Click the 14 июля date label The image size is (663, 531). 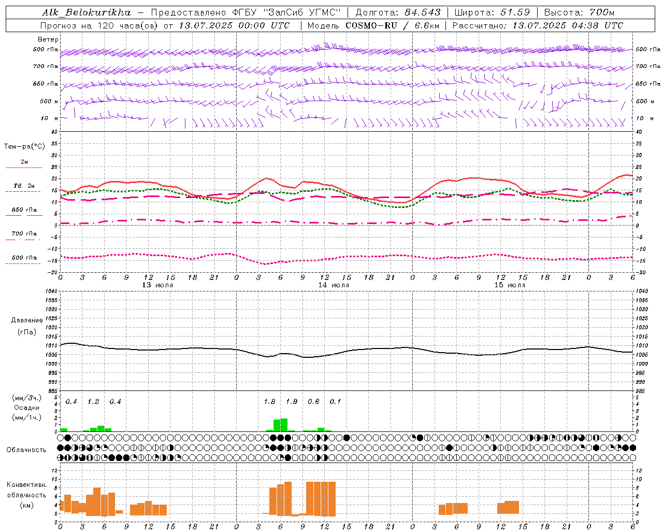pyautogui.click(x=334, y=285)
